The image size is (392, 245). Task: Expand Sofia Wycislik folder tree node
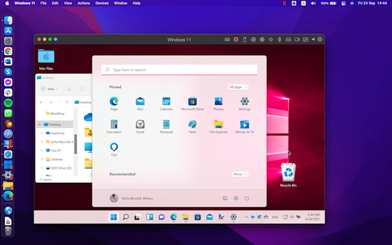coord(42,142)
